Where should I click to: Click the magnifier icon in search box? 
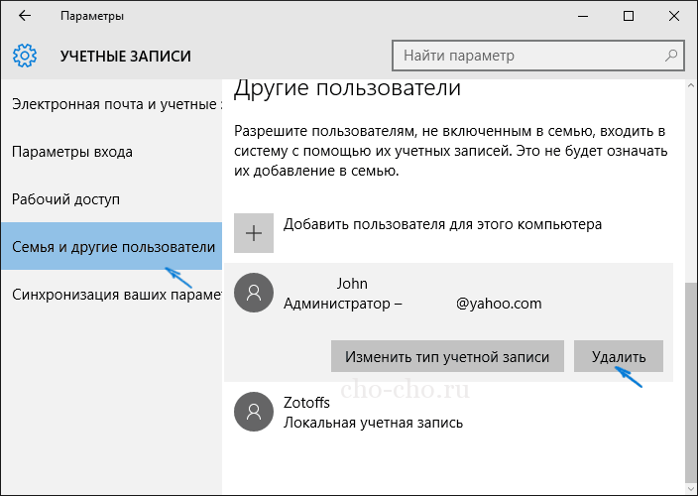(671, 56)
